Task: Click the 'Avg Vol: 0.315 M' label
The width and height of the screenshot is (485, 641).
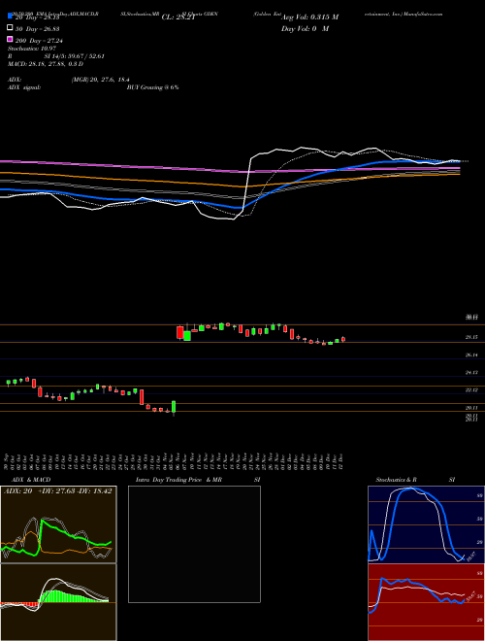Action: pos(309,17)
